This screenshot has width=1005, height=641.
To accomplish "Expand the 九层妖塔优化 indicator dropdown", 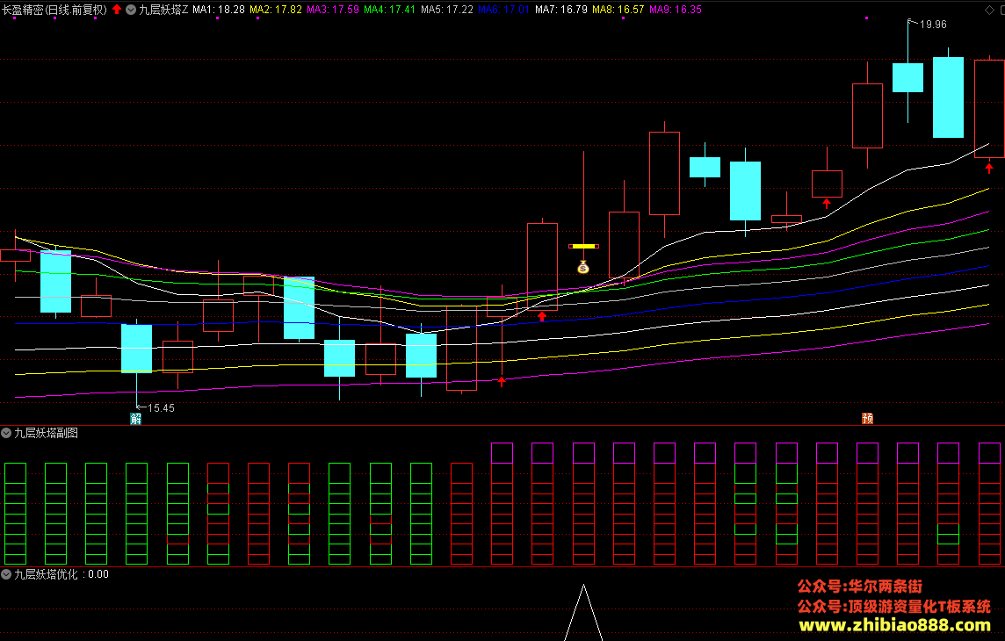I will (6, 573).
